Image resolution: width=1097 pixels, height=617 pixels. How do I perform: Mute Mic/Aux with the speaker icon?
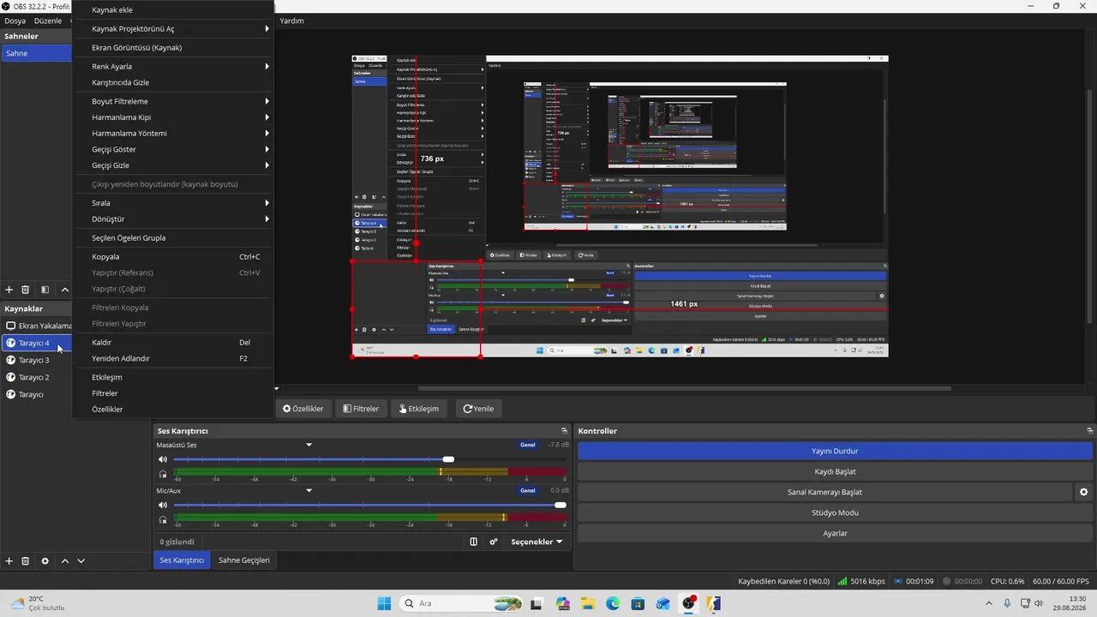coord(163,505)
